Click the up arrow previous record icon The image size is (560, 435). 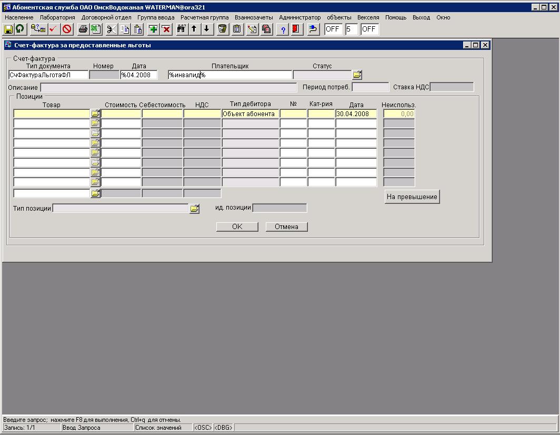tap(194, 29)
